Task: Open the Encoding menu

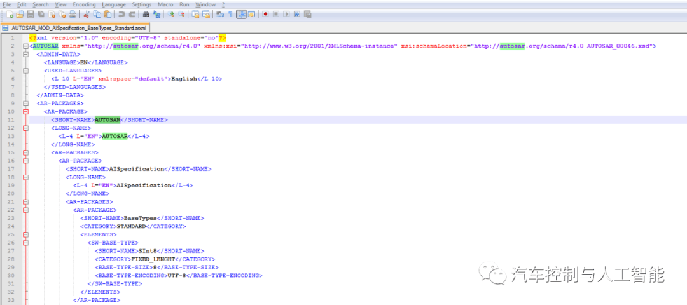Action: point(84,4)
